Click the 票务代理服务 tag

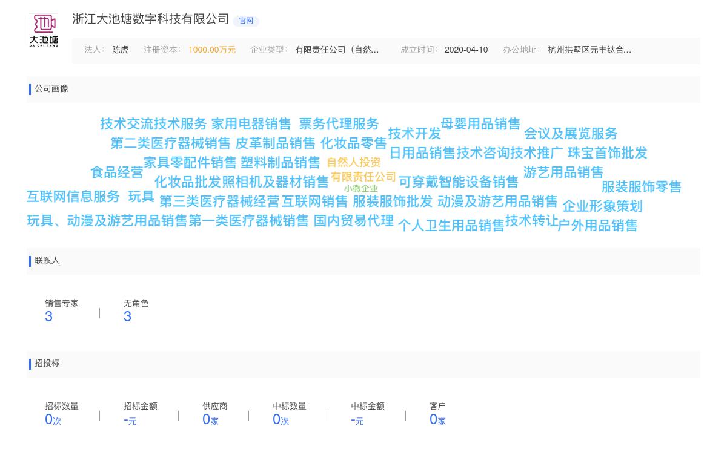[x=339, y=124]
